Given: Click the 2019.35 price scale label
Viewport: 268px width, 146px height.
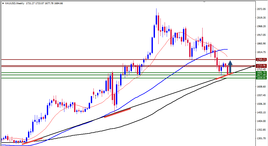Looking at the screenshot, I should click(261, 17).
